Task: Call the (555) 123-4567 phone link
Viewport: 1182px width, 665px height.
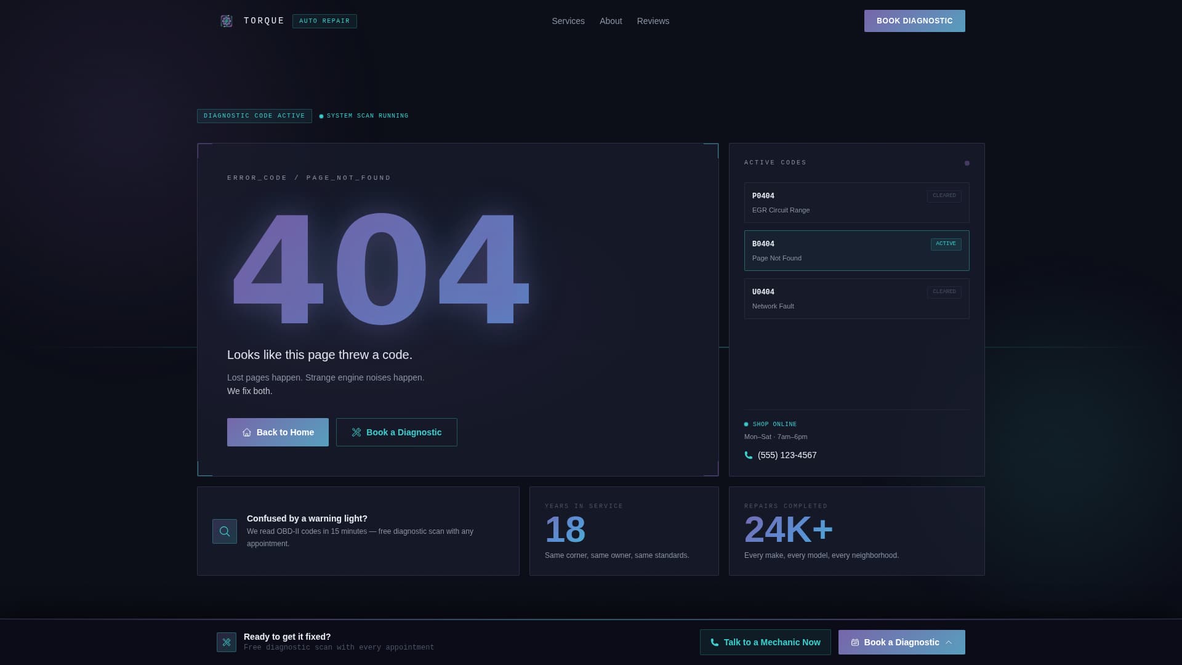Action: point(781,456)
